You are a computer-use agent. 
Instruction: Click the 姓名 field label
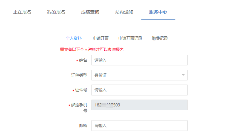click(83, 60)
